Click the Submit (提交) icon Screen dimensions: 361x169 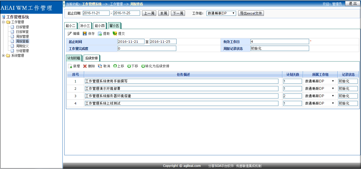click(x=115, y=34)
